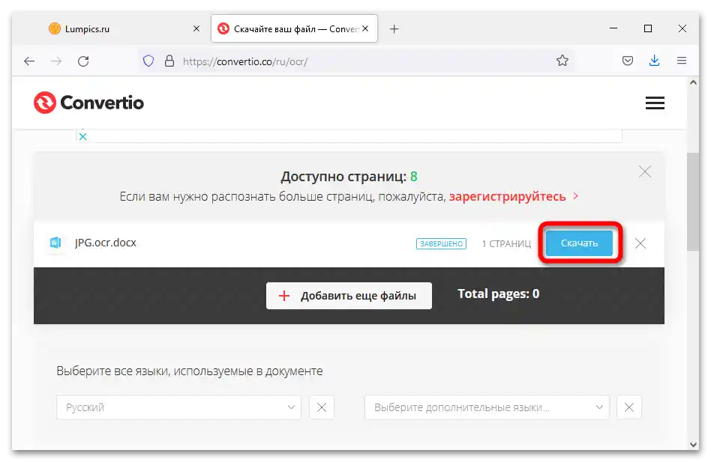Click the Доступно страниц: 8 heading
The width and height of the screenshot is (711, 462).
click(x=349, y=177)
